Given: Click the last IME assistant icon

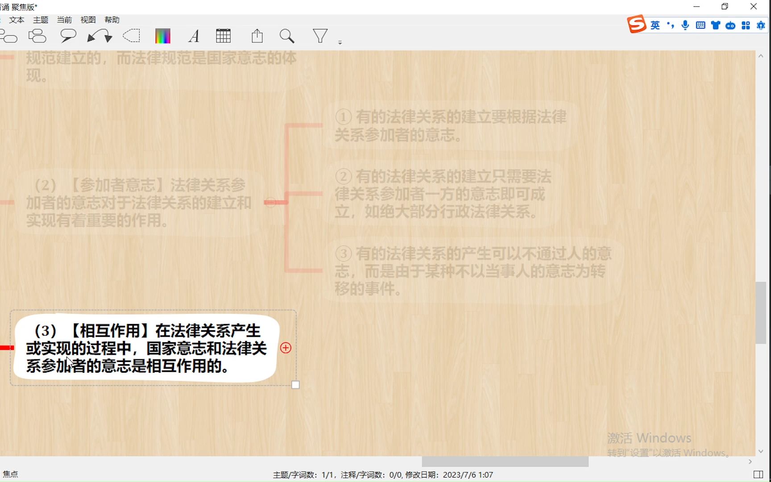Looking at the screenshot, I should [761, 25].
